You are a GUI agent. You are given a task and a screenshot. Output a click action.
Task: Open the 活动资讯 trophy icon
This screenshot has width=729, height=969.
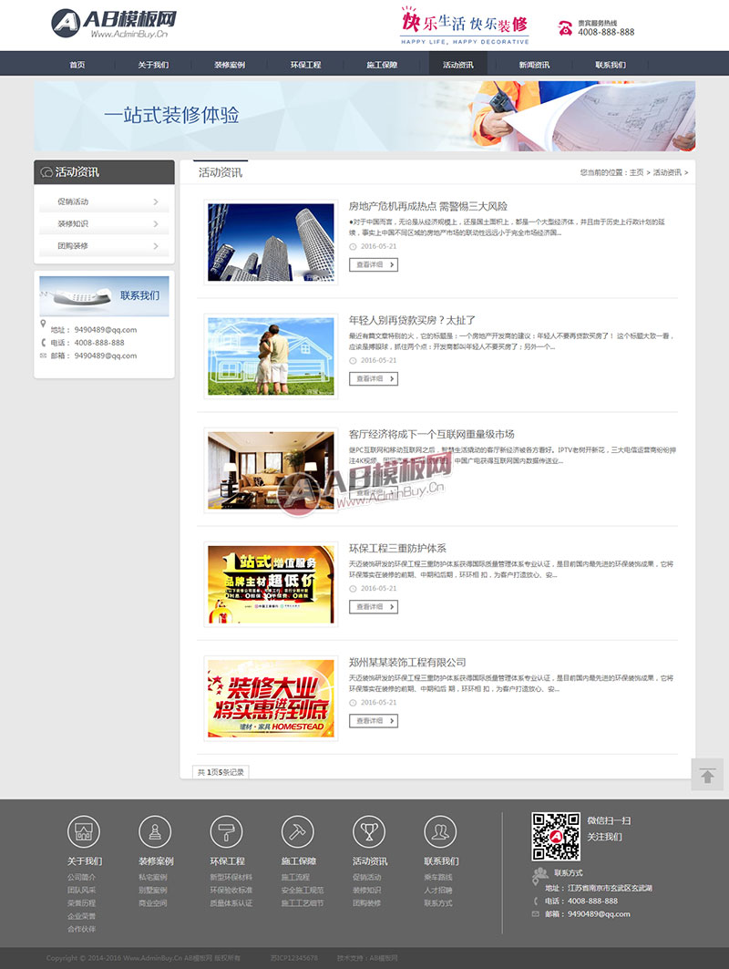[x=369, y=831]
